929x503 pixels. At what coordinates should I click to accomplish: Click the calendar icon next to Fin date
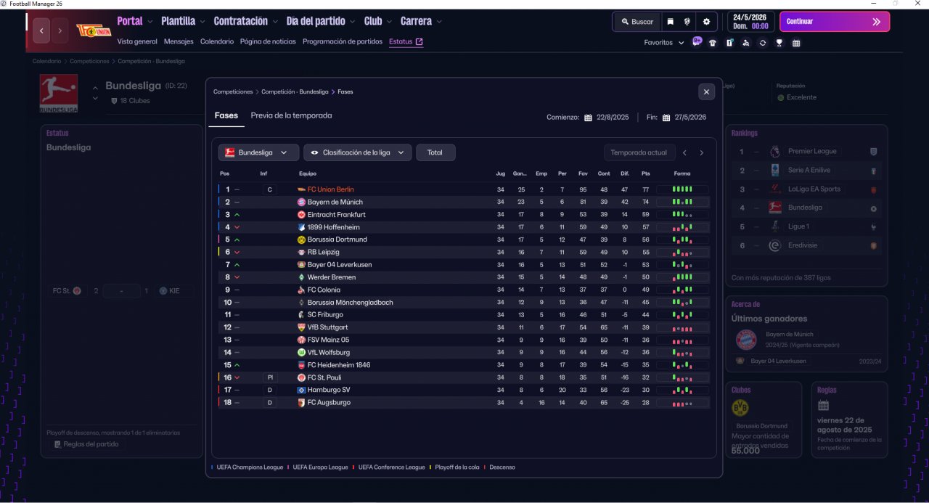tap(666, 118)
